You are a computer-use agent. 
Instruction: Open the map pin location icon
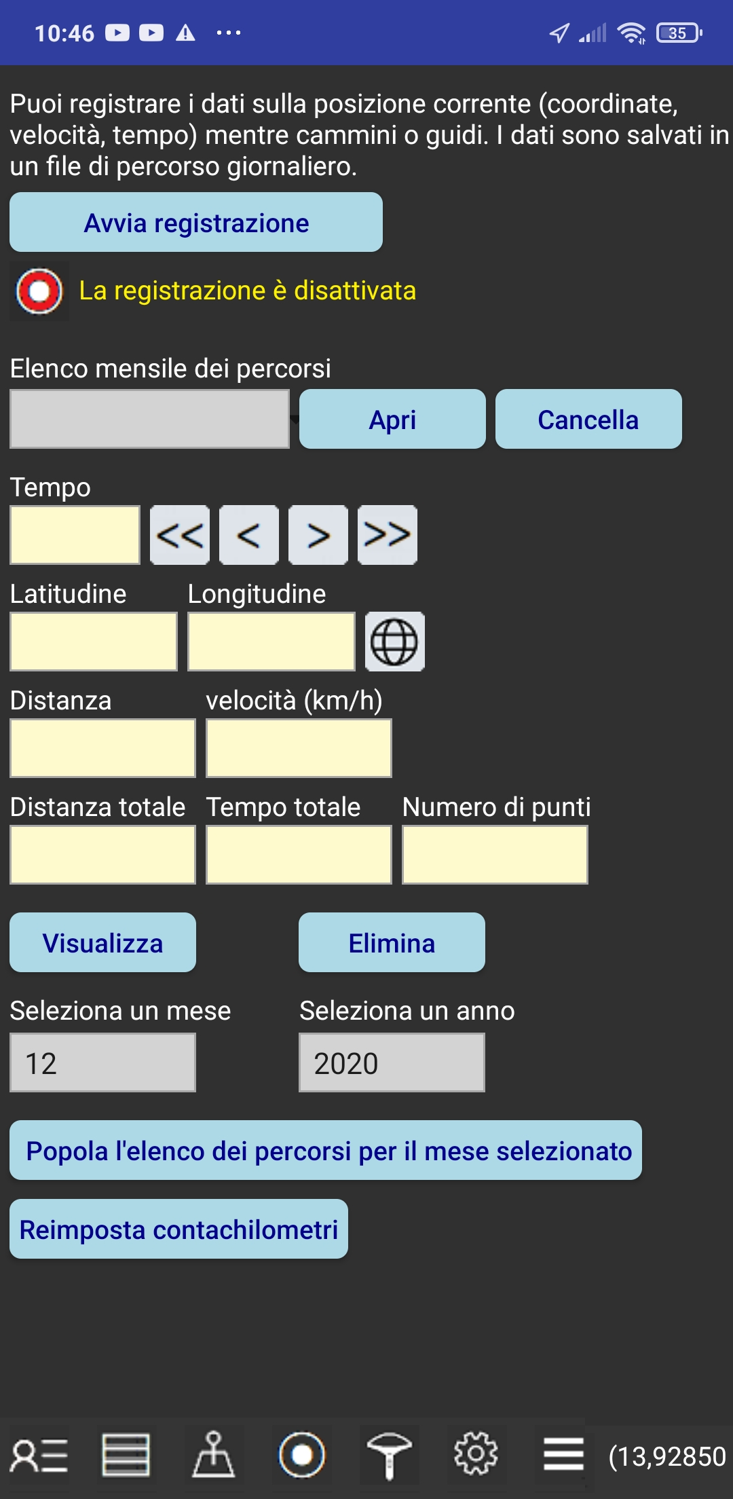(x=214, y=1456)
